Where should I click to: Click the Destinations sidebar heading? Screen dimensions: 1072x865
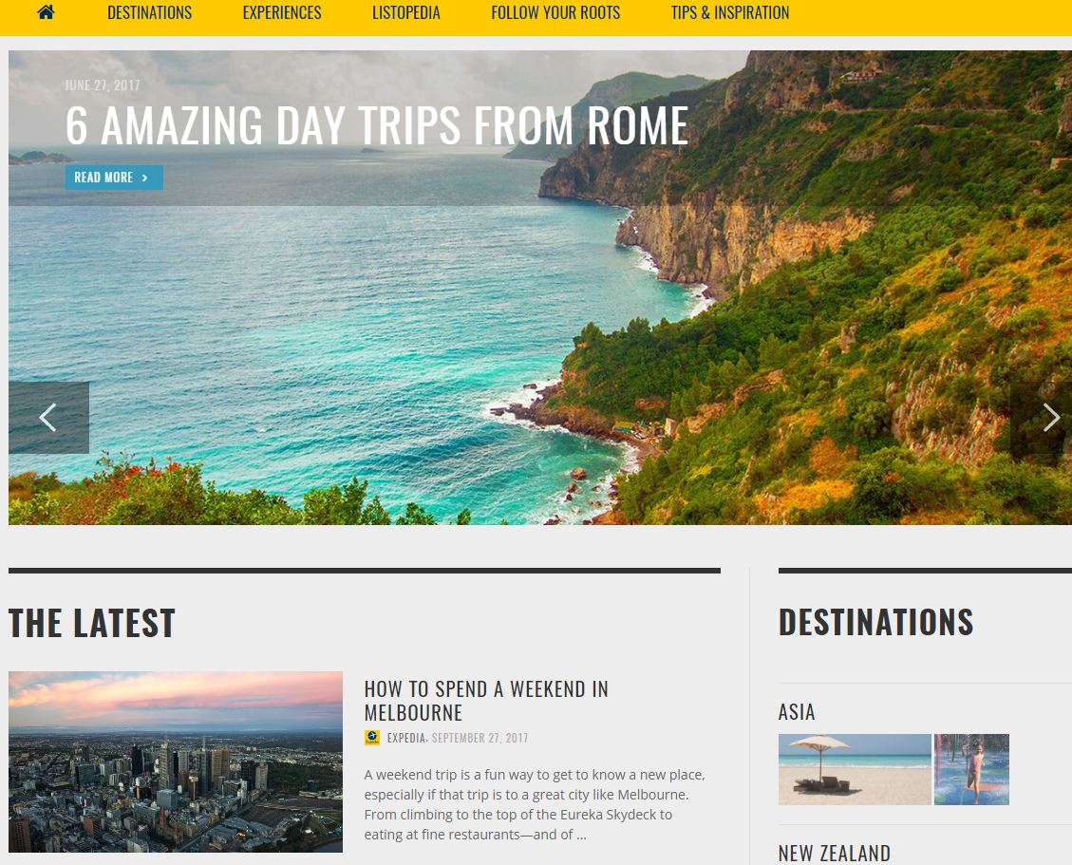coord(875,622)
